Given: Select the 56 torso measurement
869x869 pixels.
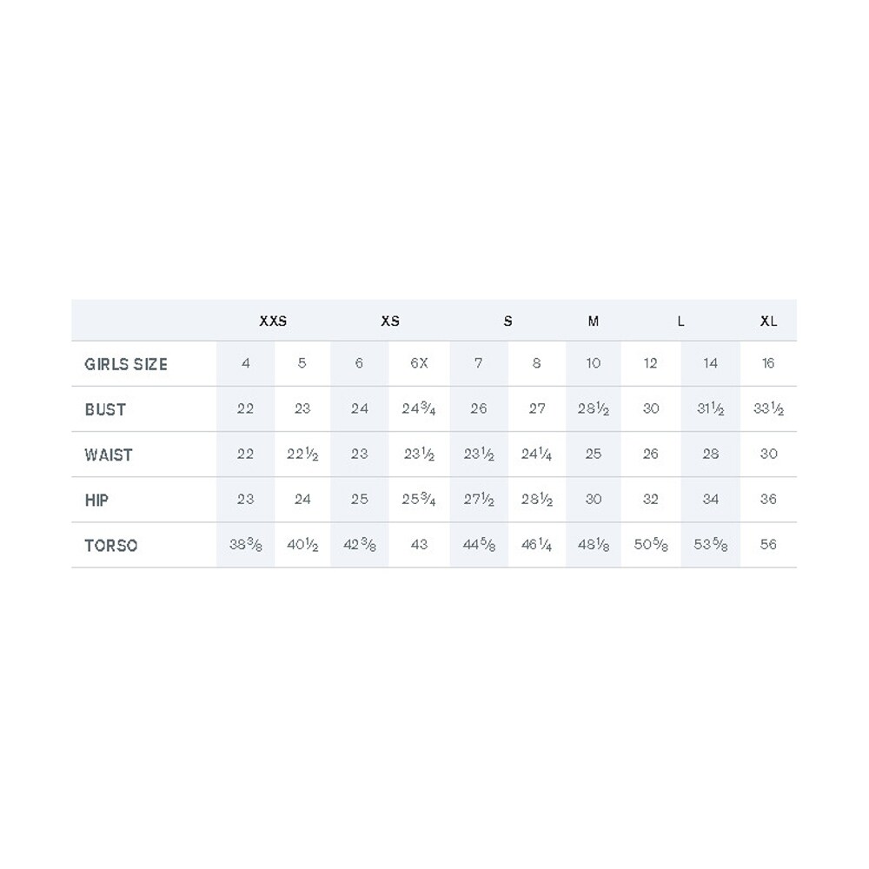Looking at the screenshot, I should click(768, 545).
